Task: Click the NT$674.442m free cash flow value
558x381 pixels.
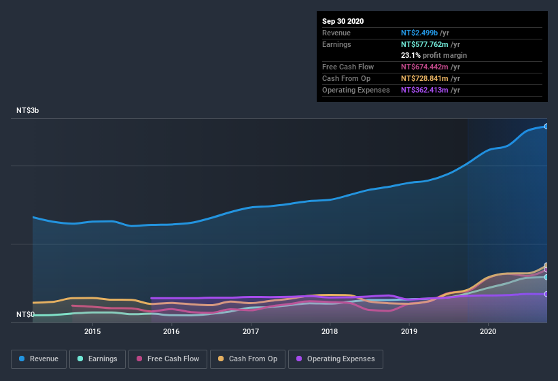Action: pos(425,67)
